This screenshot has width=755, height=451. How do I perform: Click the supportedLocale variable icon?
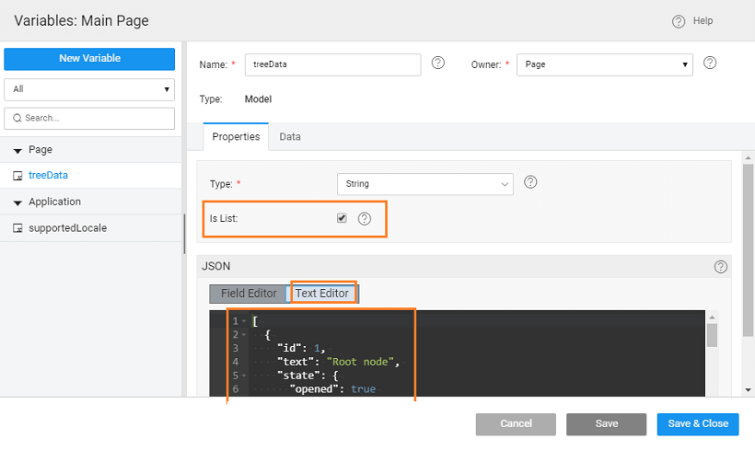point(17,228)
